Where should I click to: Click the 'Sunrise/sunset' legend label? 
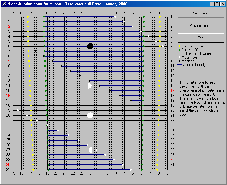192,46
